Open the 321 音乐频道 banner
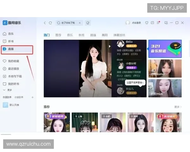The width and height of the screenshot is (190, 152). coord(165,49)
